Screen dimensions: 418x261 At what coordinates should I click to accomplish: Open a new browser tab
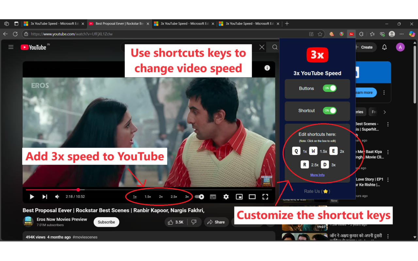click(x=287, y=23)
